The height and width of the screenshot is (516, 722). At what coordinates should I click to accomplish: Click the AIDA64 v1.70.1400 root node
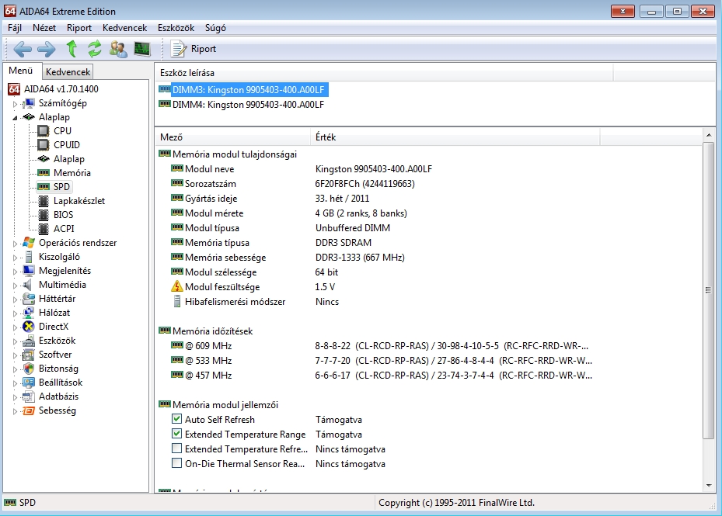click(x=61, y=88)
